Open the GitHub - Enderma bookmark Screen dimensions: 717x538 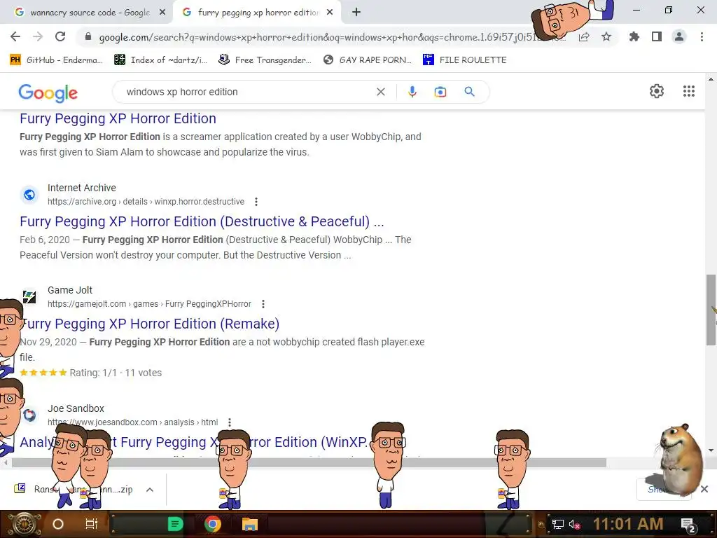56,60
